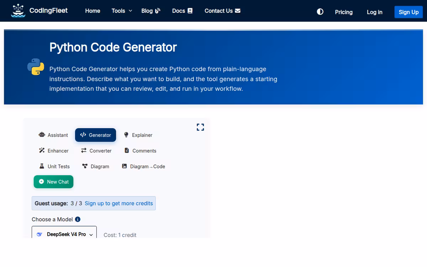Open the Diagram→Code tab

(x=143, y=166)
